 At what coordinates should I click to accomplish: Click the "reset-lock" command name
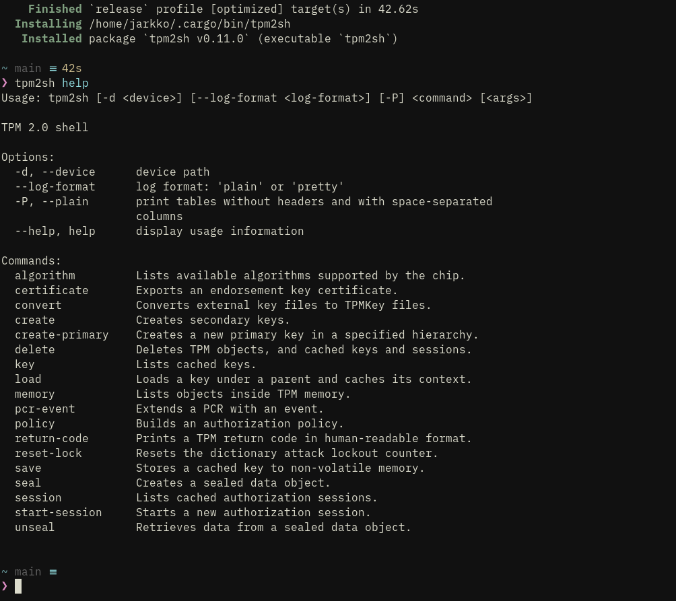coord(48,453)
